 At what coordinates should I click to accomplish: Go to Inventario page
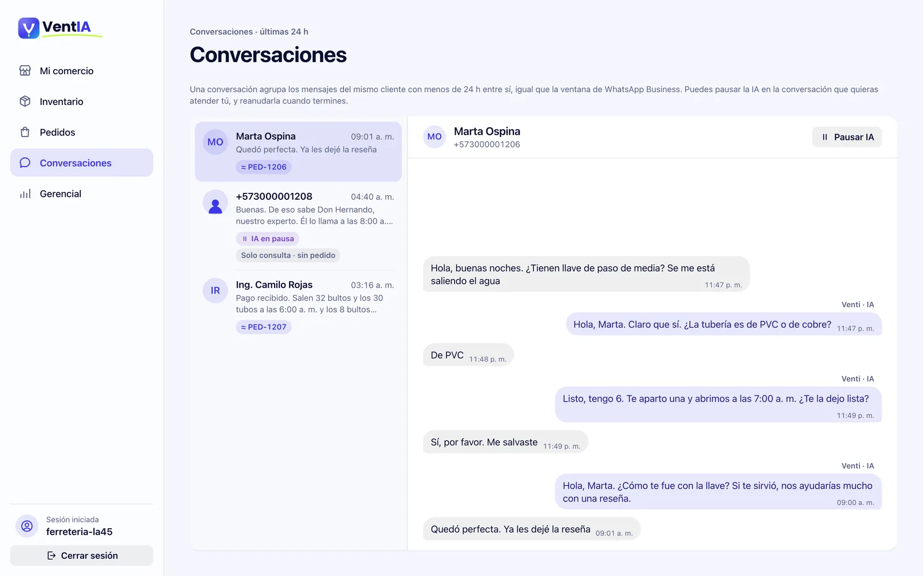(x=81, y=101)
